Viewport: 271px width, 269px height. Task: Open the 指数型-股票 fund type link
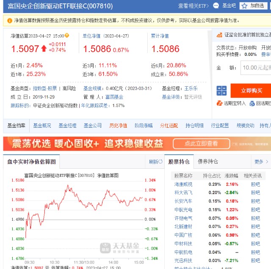click(x=45, y=88)
